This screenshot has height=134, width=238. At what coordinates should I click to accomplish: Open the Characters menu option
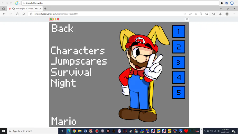tap(78, 51)
